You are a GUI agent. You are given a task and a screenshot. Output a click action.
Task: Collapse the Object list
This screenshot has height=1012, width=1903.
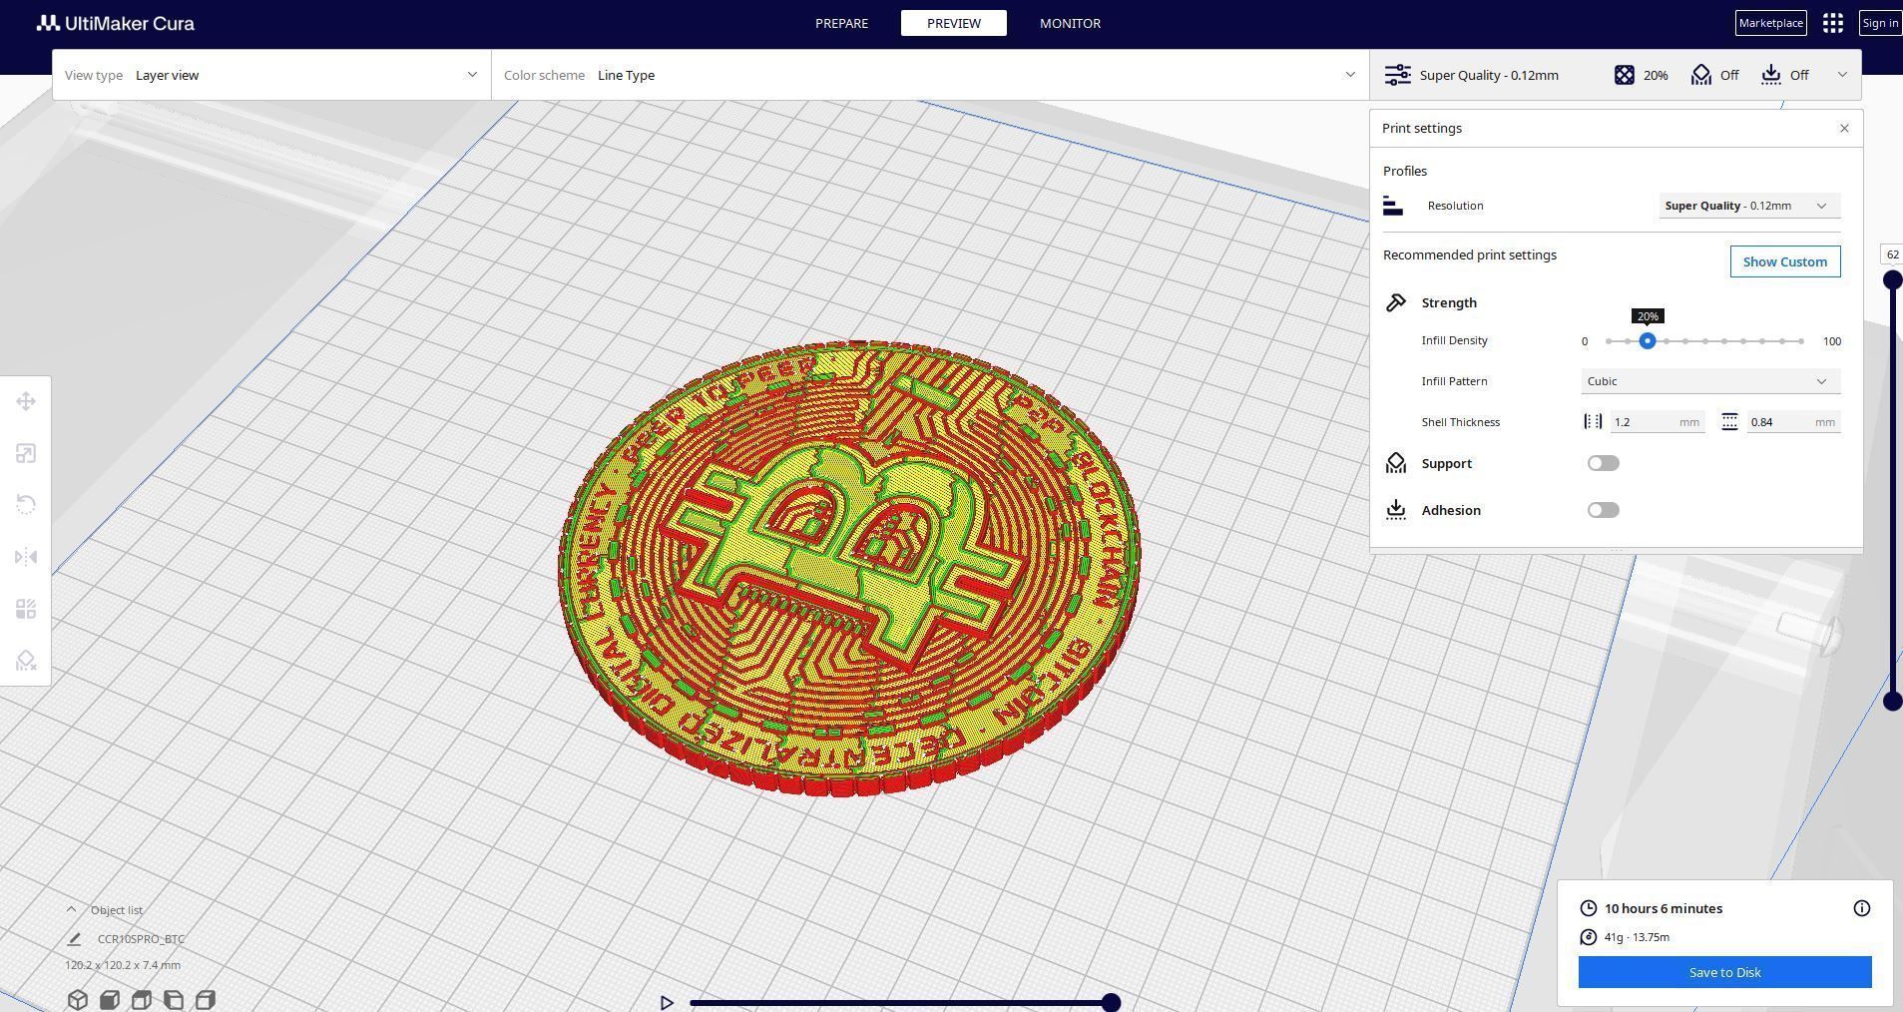[x=71, y=910]
